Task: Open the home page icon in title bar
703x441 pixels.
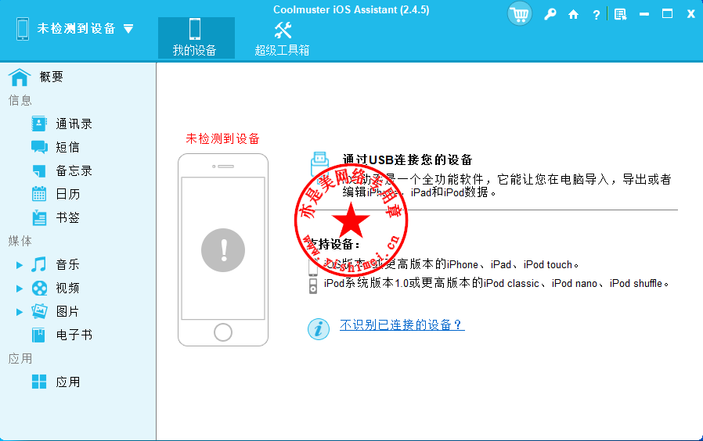Action: [x=573, y=15]
